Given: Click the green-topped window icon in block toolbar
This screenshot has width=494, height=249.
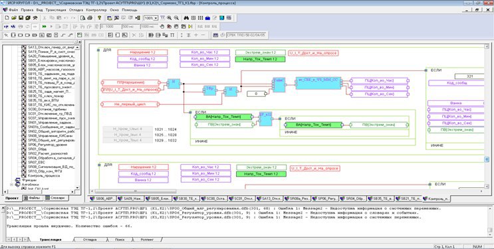Looking at the screenshot, I should pos(79,35).
